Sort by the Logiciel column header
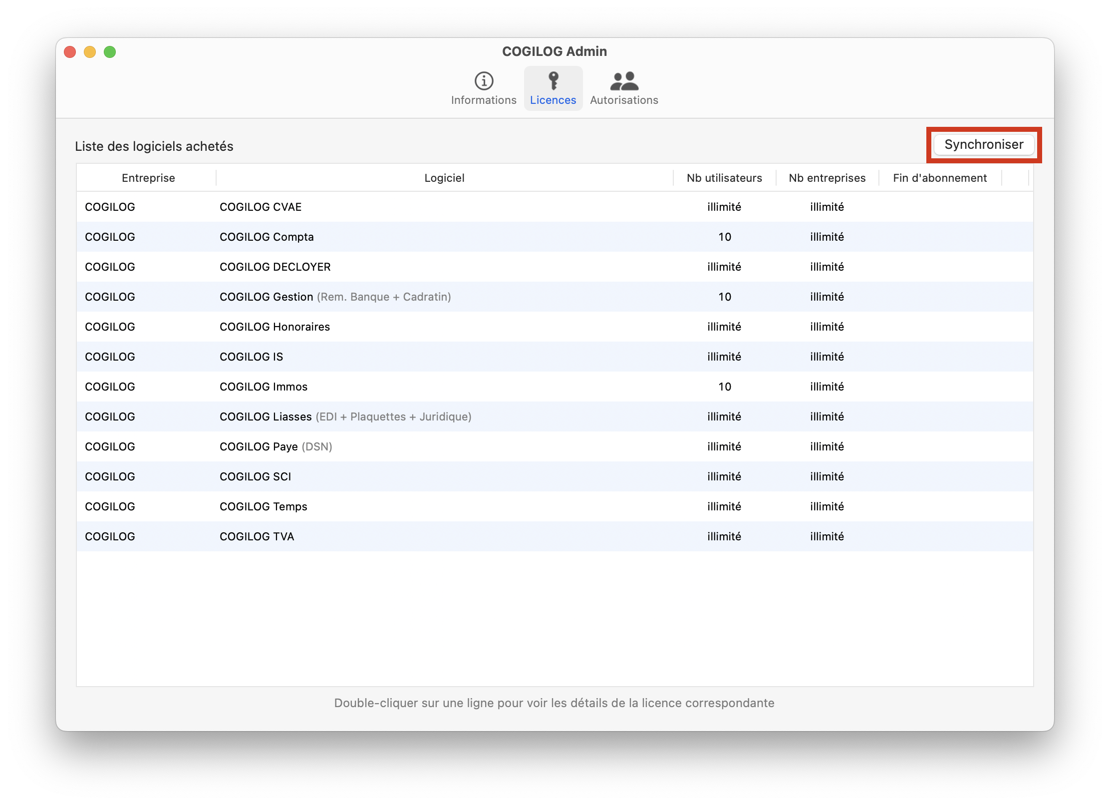 click(444, 178)
